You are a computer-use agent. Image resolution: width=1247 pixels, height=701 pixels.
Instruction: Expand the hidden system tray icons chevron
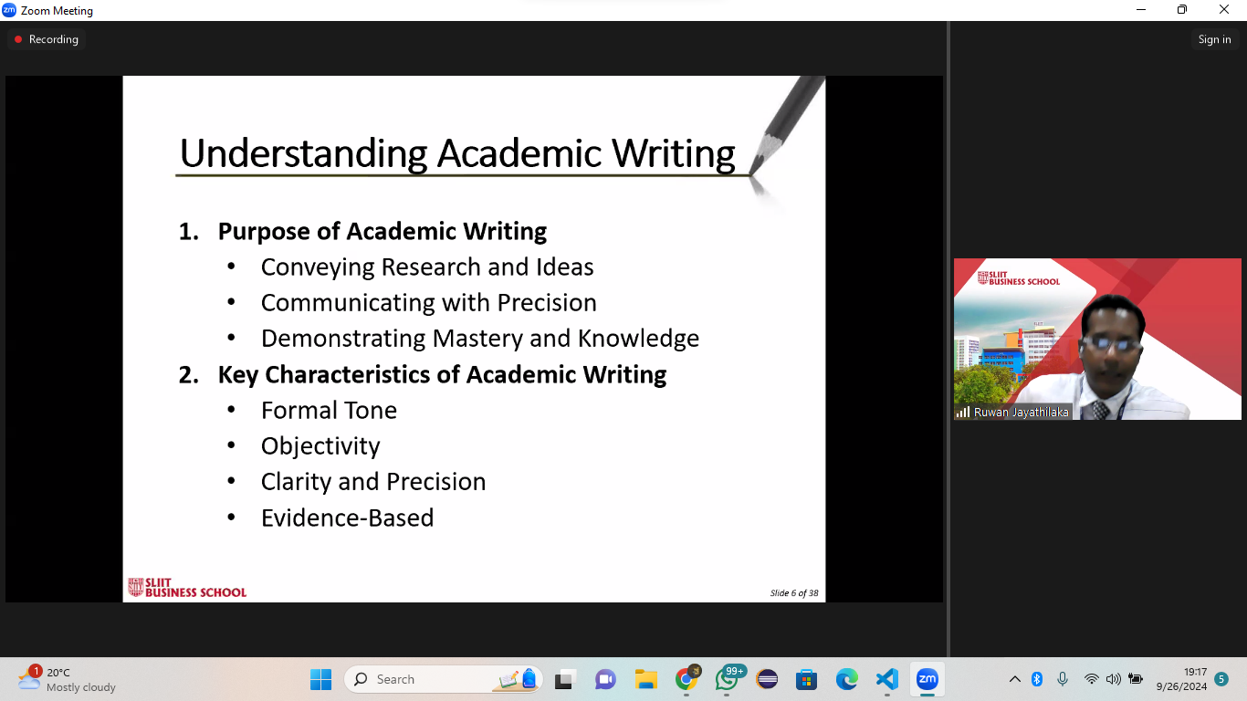pos(1014,679)
